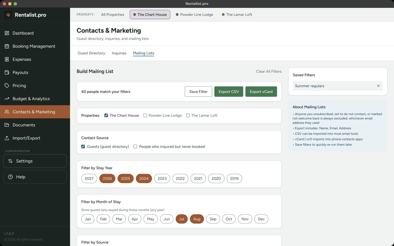The height and width of the screenshot is (246, 394).
Task: Remove the Summer regulars saved filter
Action: pyautogui.click(x=378, y=86)
